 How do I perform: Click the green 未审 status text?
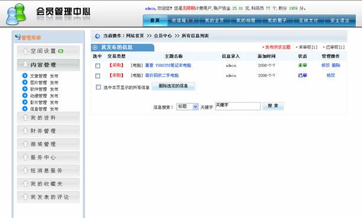point(302,66)
